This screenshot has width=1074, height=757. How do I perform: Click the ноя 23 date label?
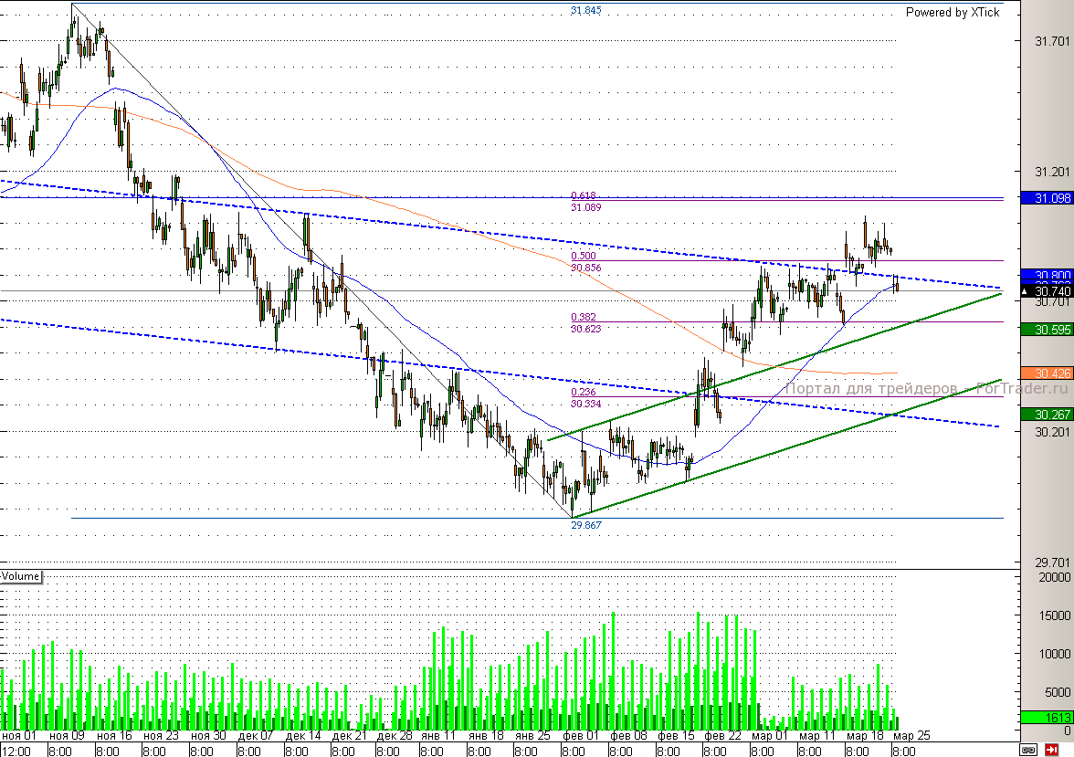point(161,736)
